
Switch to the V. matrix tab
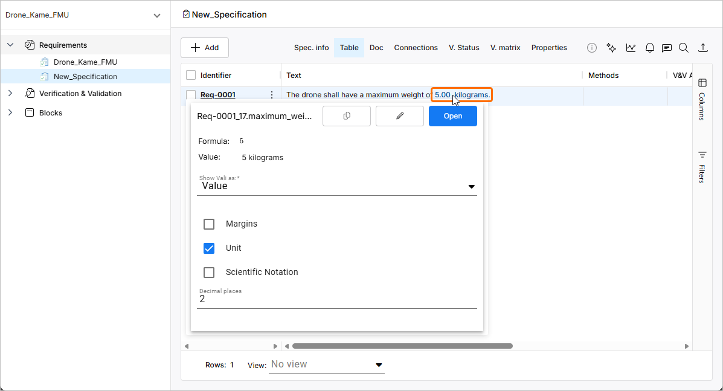pyautogui.click(x=505, y=48)
